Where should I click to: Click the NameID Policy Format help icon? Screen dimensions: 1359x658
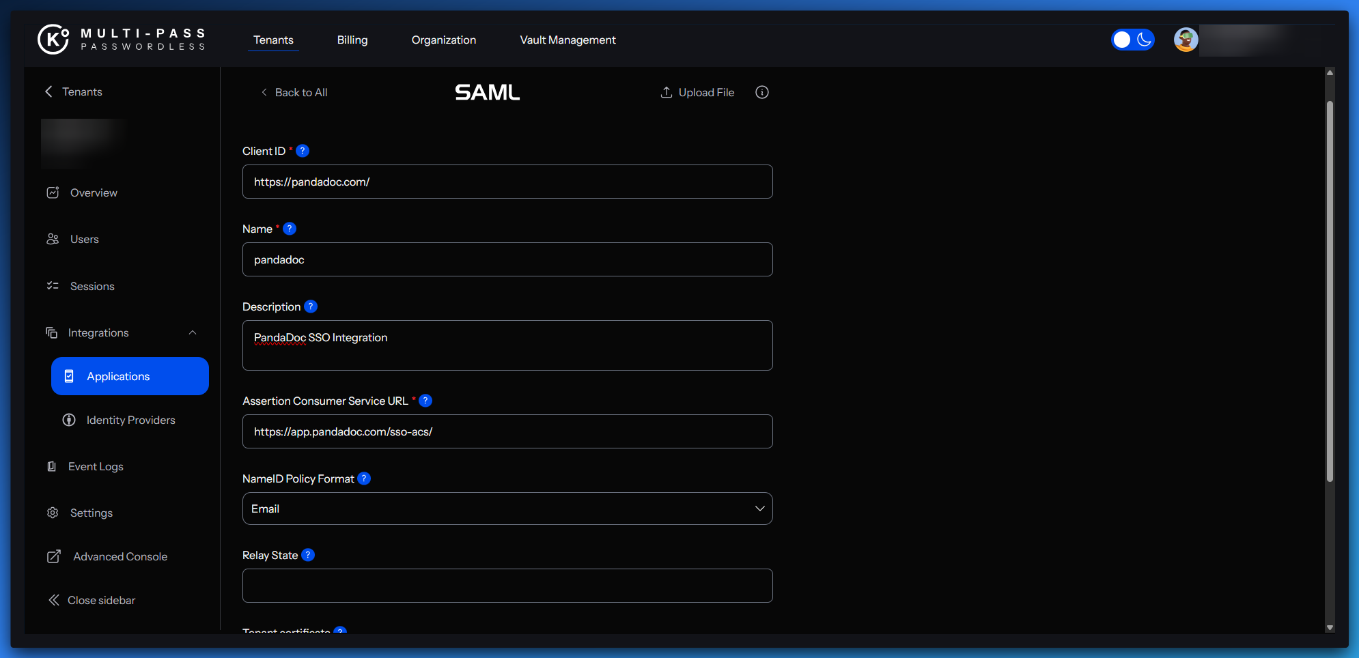pyautogui.click(x=364, y=478)
